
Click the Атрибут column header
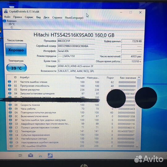[25, 77]
